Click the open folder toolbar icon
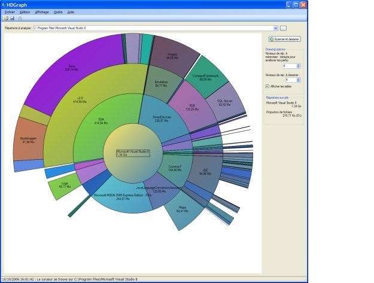 point(5,19)
